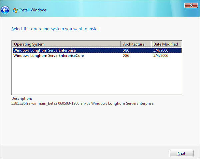Select Windows Longhorn ServerEnterprise row
Viewport: 200px width, 159px height.
pos(97,51)
